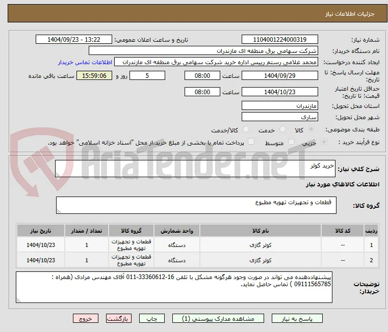
Task: Click the announcement date field 1404/09/23 - 13:22
Action: point(74,39)
